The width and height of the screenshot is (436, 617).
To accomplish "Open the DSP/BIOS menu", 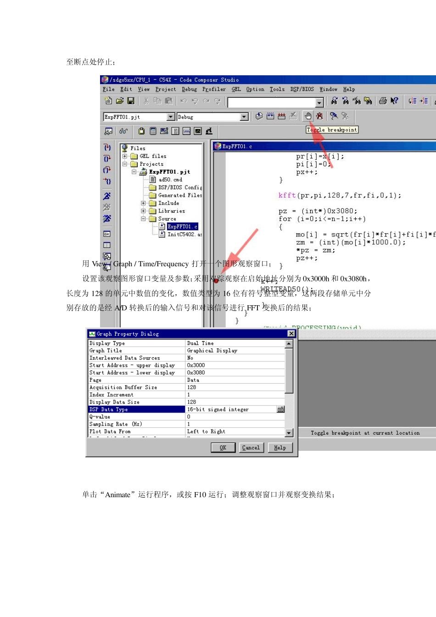I will coord(302,90).
